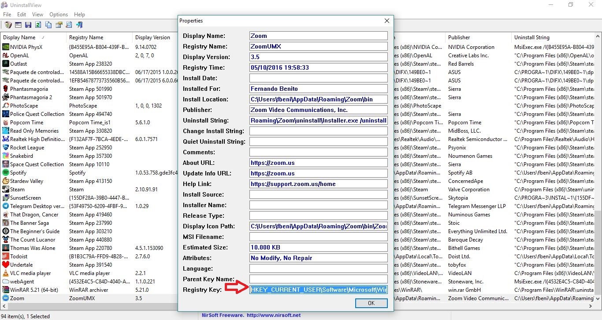This screenshot has height=320, width=602.
Task: Click the OpenAL row icon
Action: pos(6,56)
